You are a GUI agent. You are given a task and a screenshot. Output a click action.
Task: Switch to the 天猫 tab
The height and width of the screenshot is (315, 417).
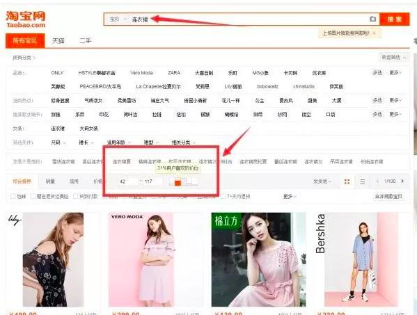58,40
